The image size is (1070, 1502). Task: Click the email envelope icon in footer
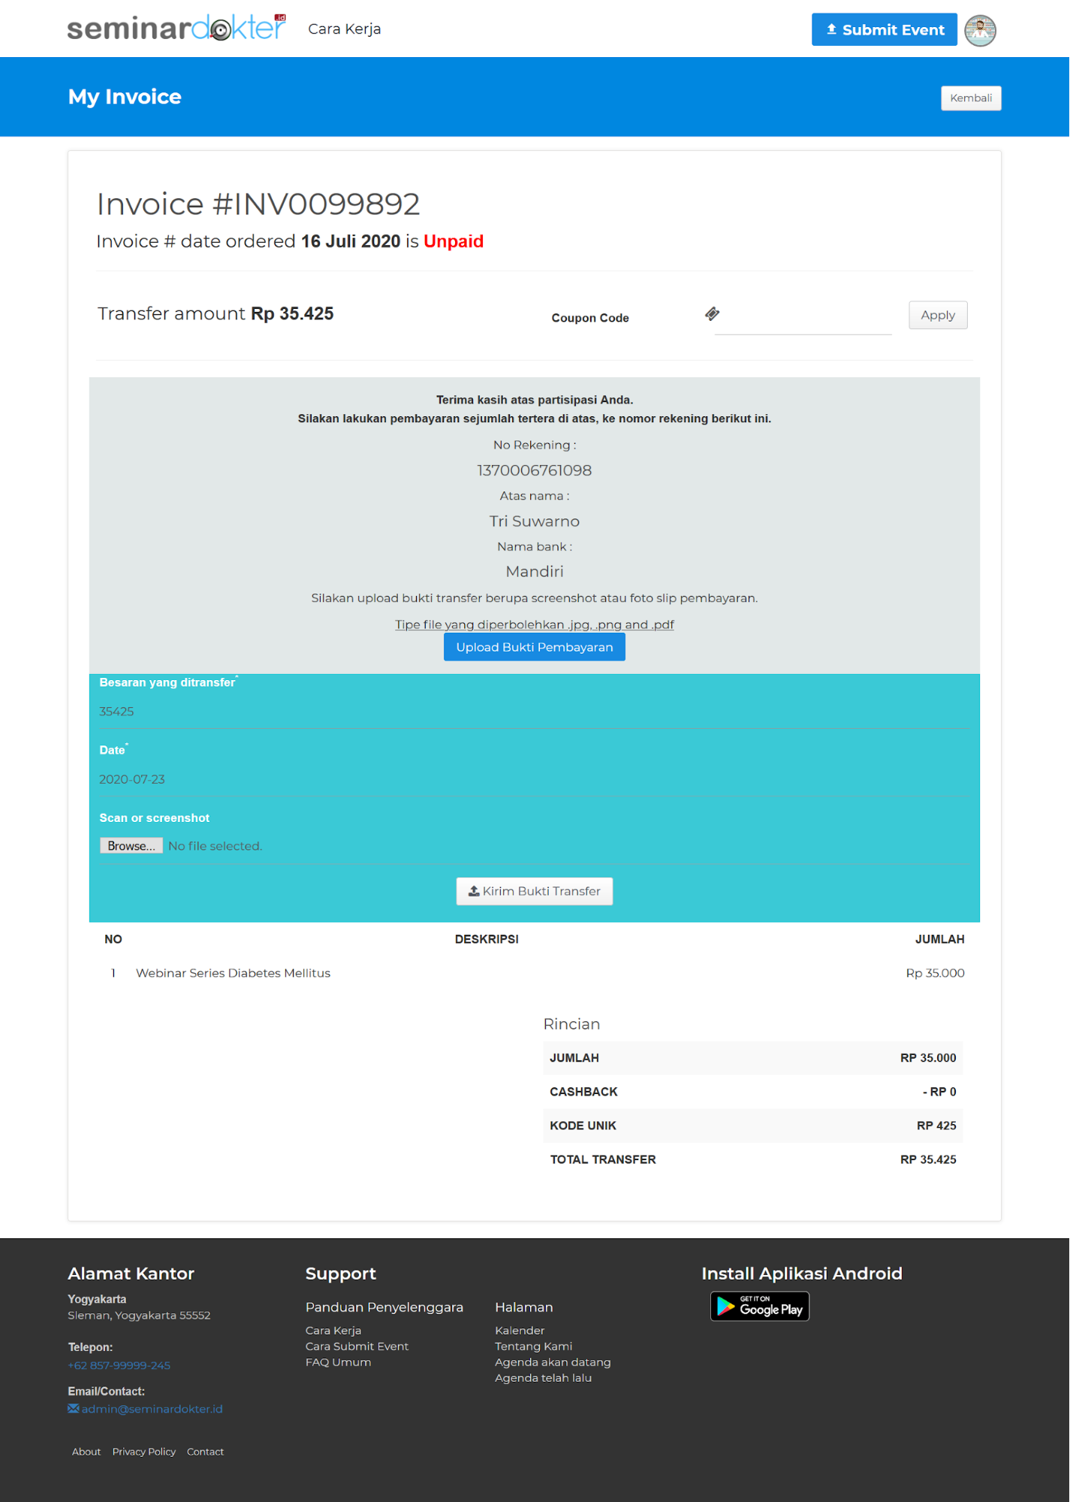pyautogui.click(x=73, y=1409)
